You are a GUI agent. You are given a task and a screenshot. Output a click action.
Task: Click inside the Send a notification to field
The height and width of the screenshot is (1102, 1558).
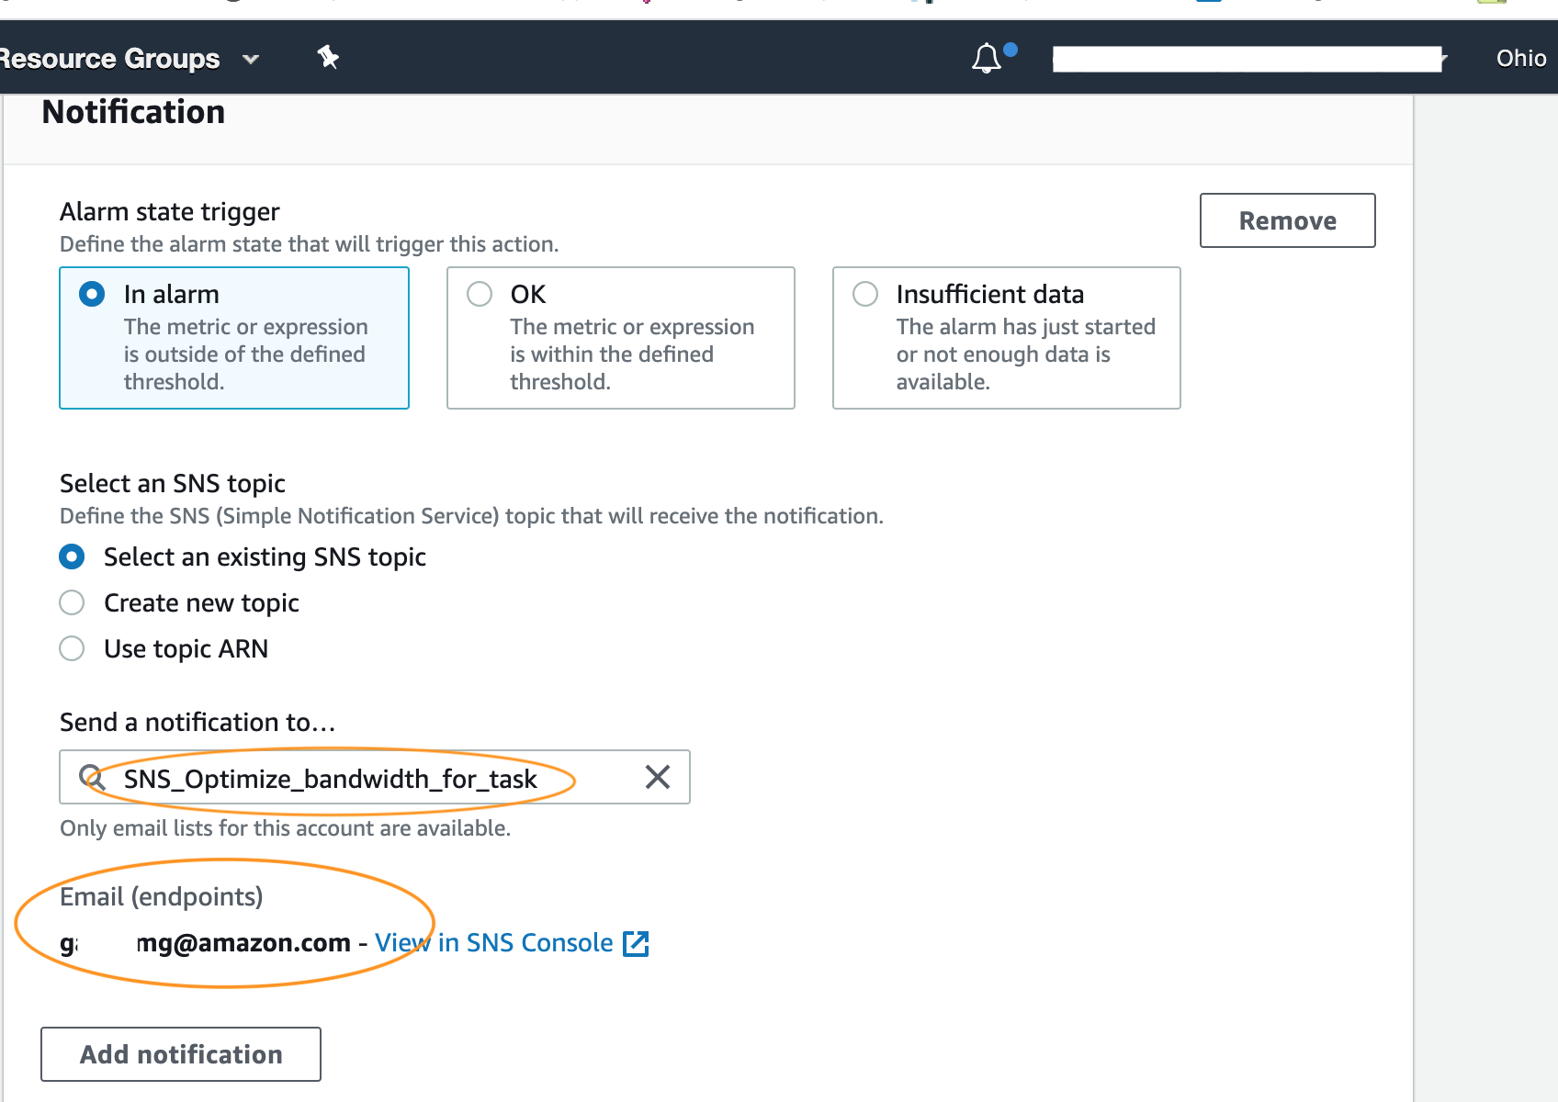tap(331, 778)
